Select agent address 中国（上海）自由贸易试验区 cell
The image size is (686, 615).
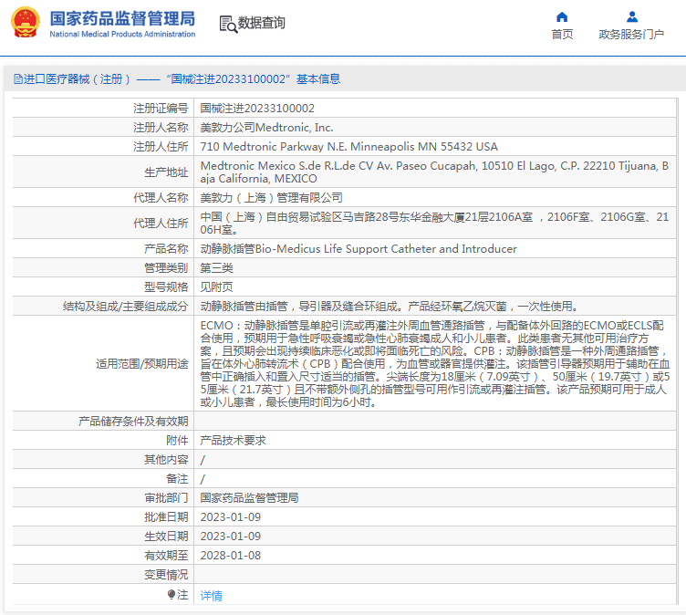[434, 224]
